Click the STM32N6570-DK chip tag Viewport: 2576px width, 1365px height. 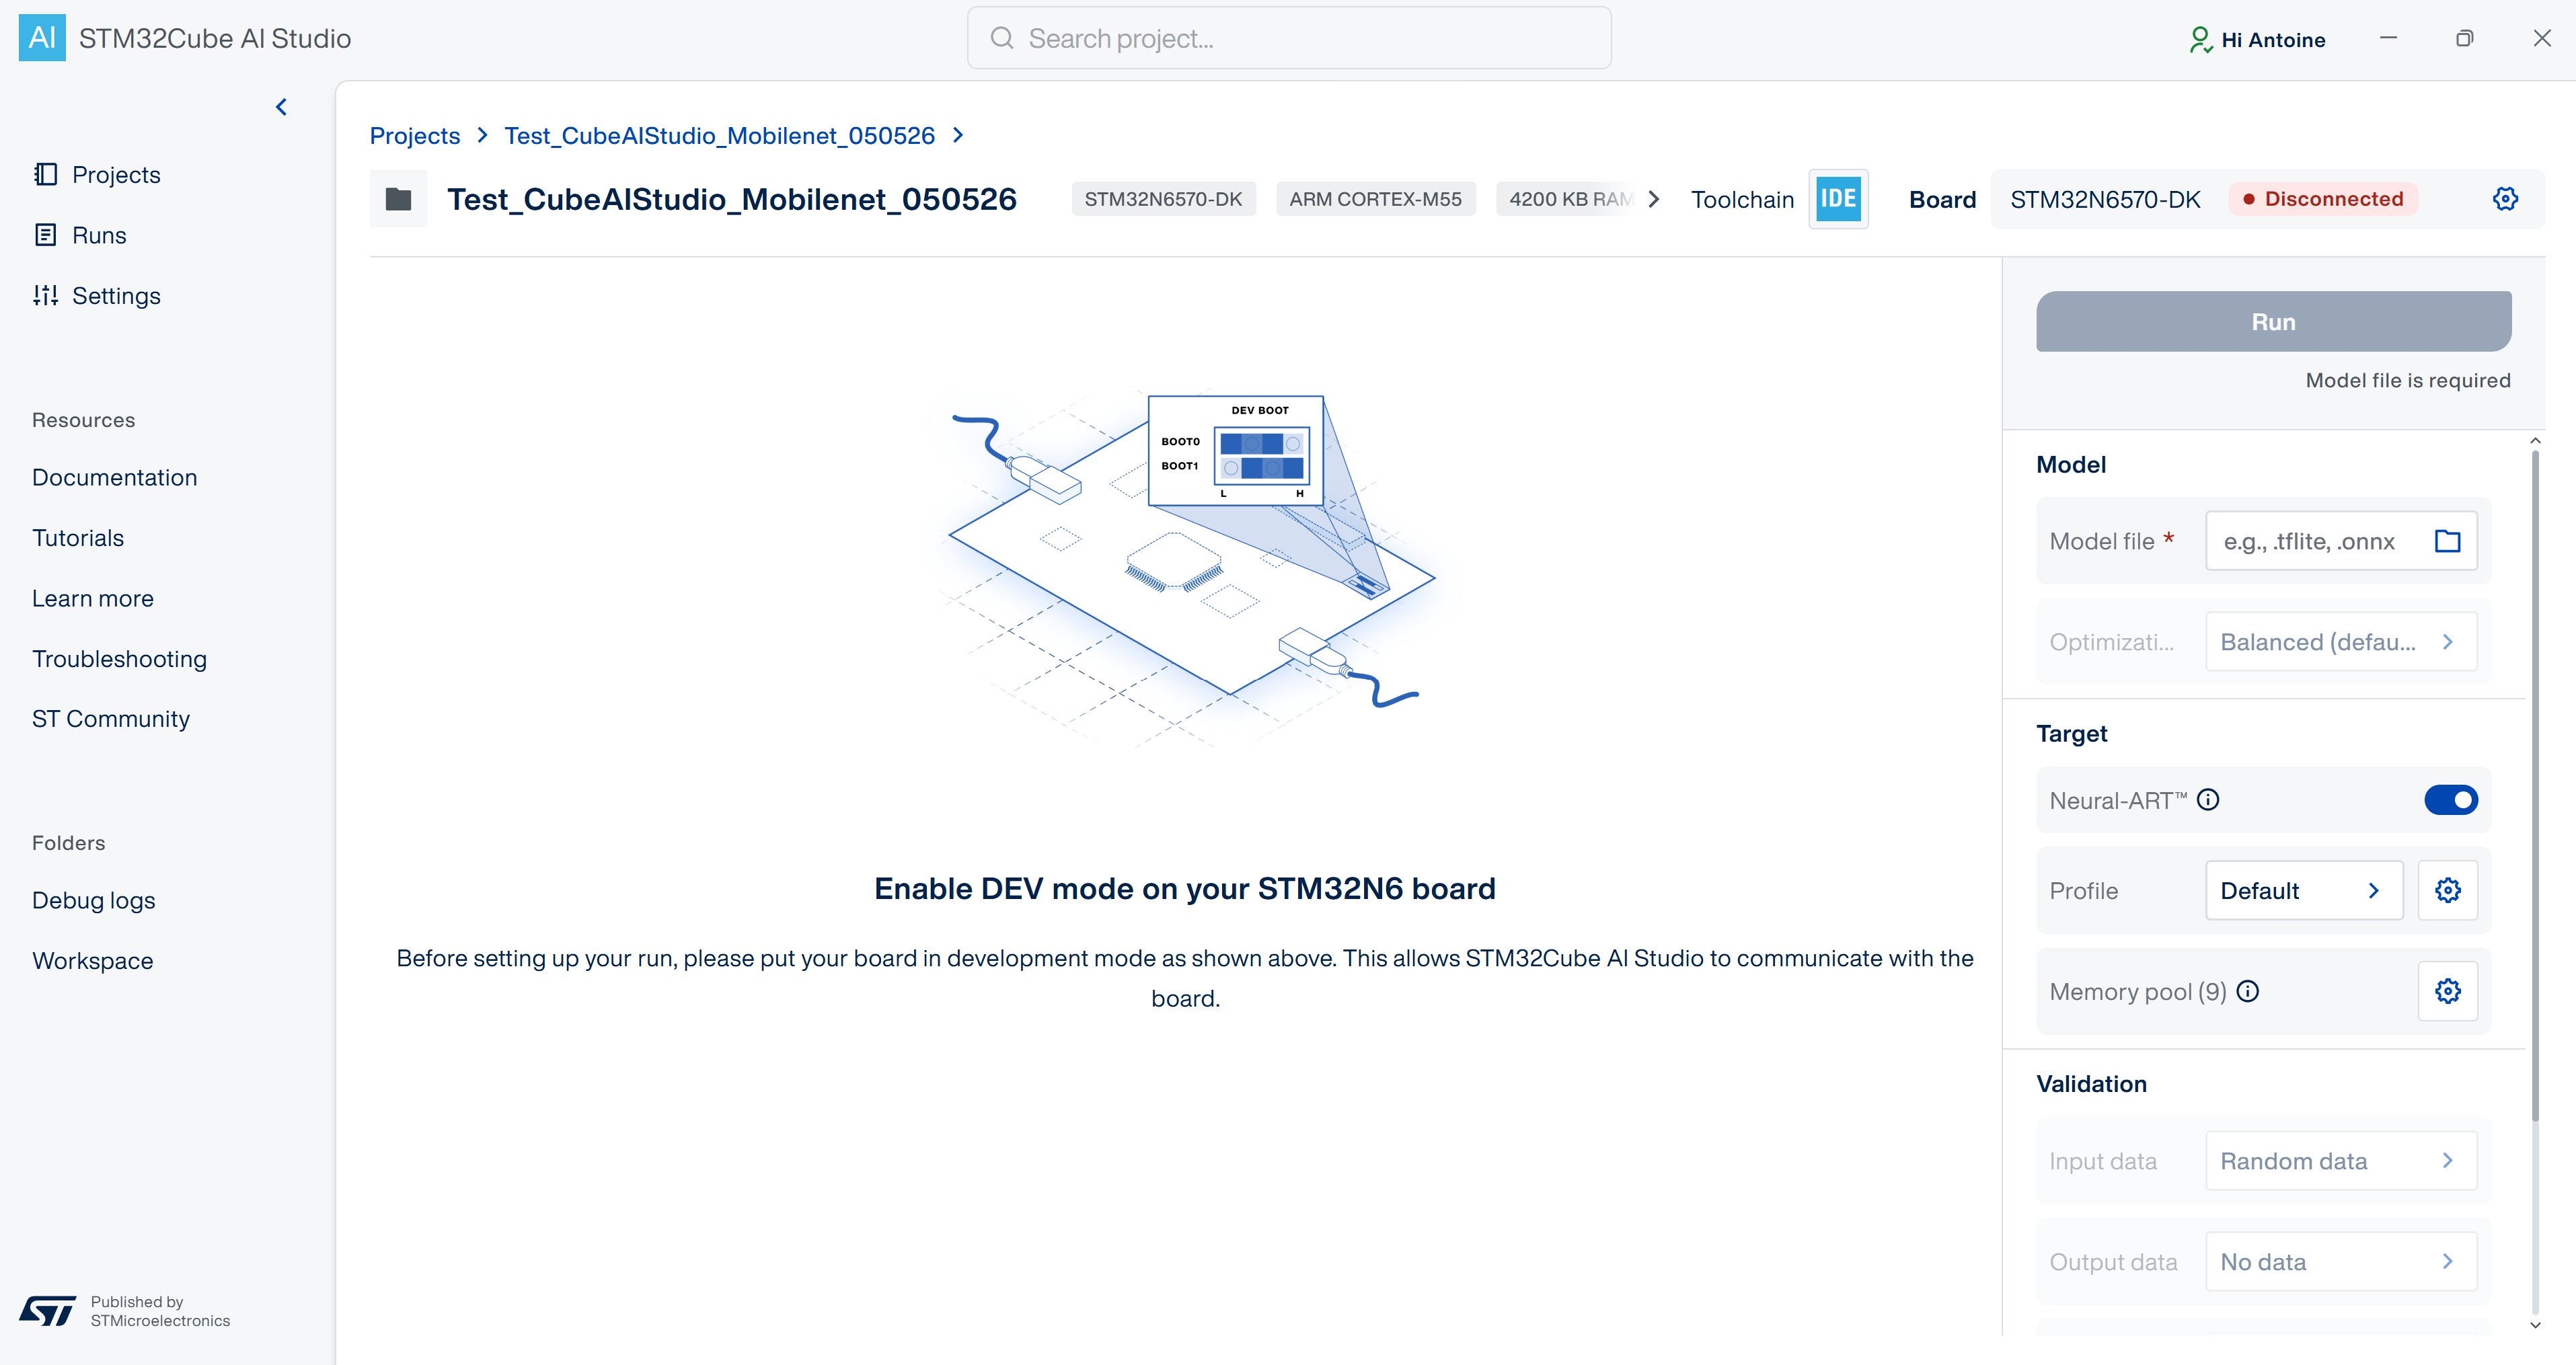(x=1163, y=199)
